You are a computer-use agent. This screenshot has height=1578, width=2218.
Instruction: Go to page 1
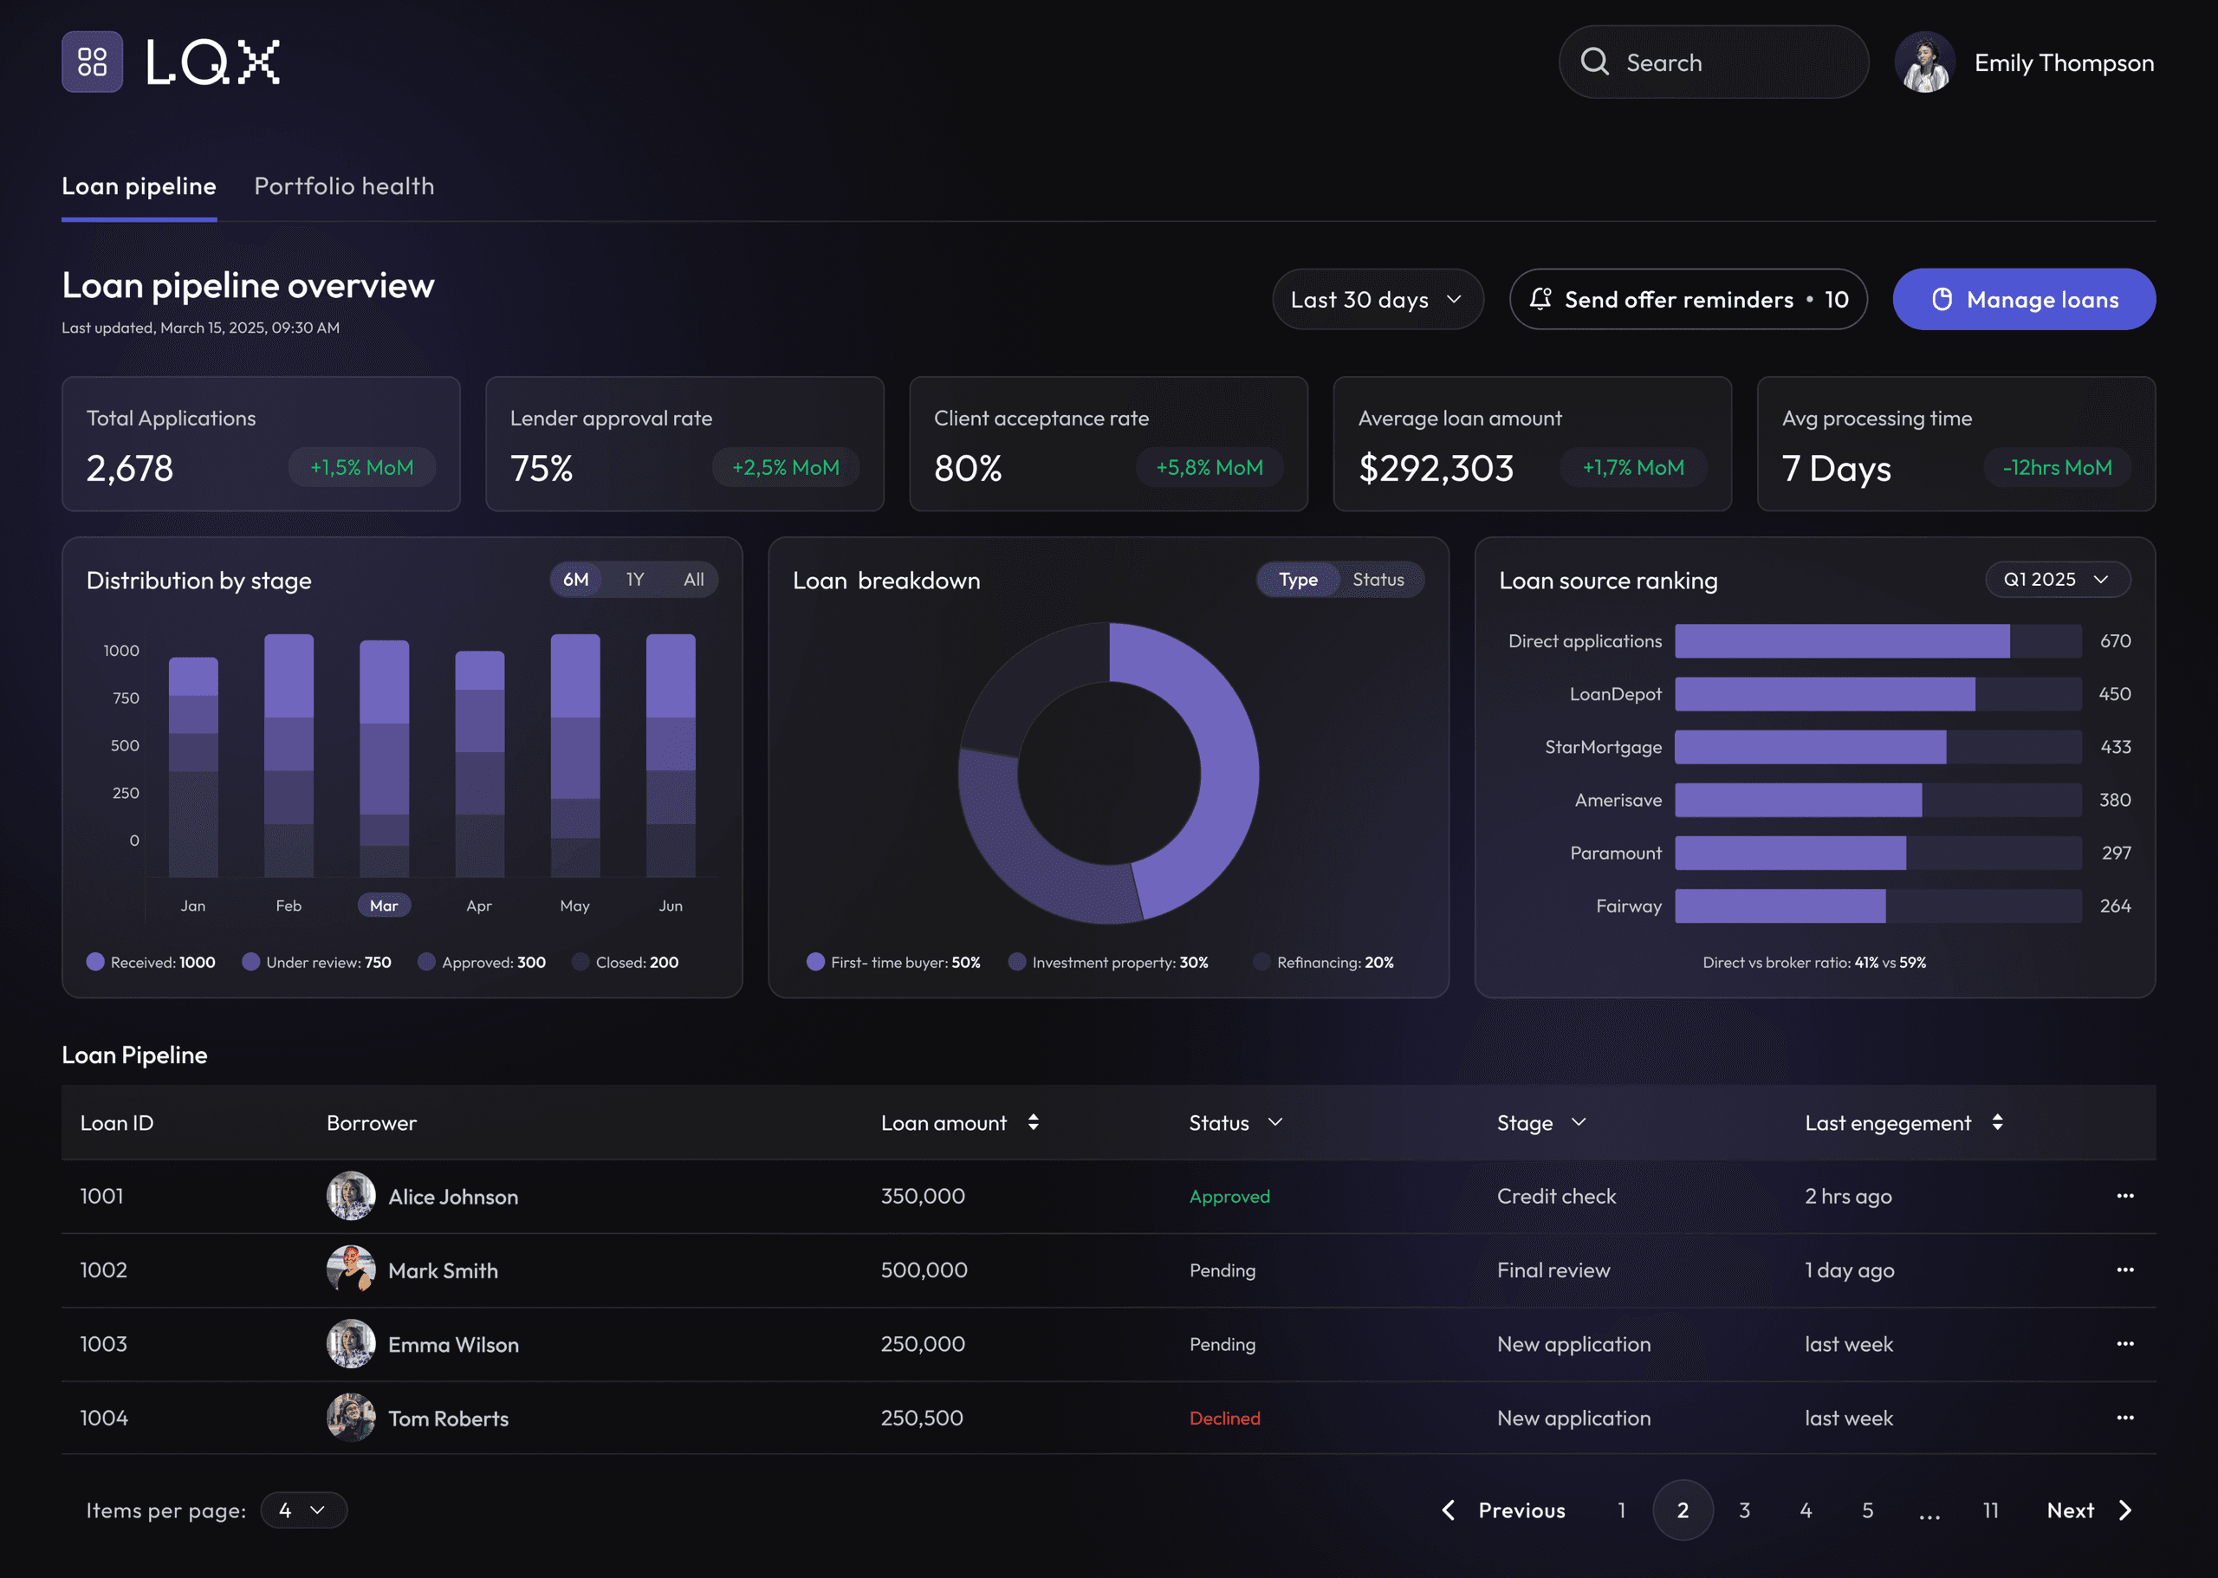click(x=1622, y=1510)
